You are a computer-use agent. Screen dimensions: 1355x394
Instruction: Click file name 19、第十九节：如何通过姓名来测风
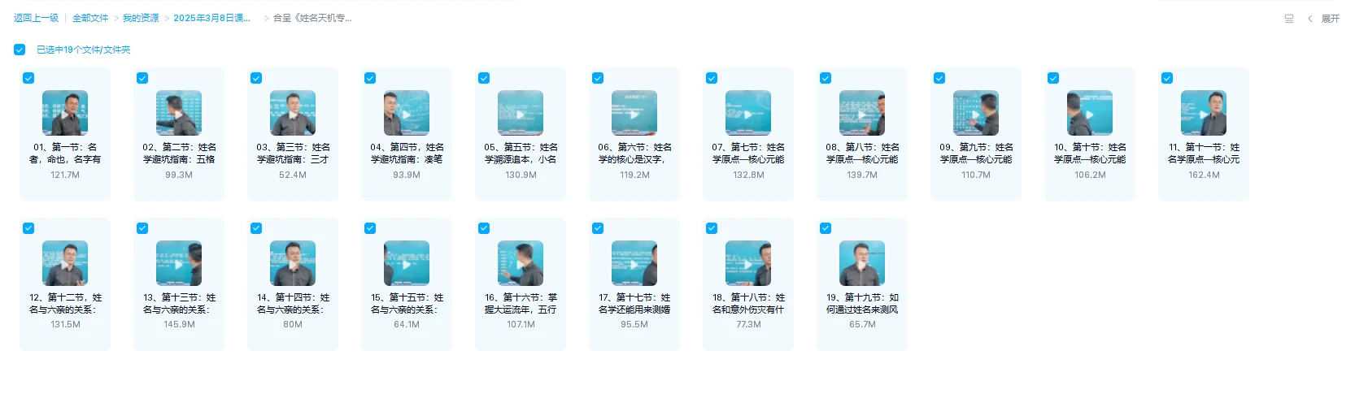coord(862,304)
